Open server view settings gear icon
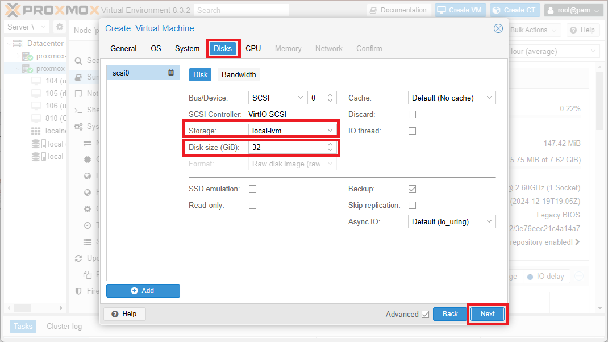Screen dimensions: 608x343 [x=59, y=27]
